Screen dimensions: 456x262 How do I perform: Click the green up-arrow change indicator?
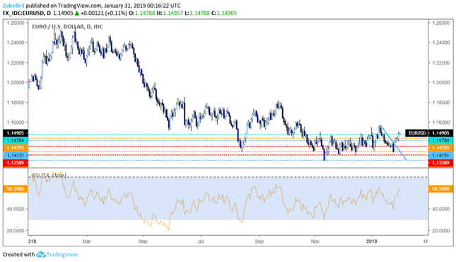[x=77, y=13]
